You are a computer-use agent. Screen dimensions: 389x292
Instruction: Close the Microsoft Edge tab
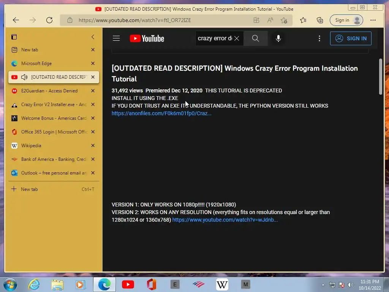click(x=93, y=63)
